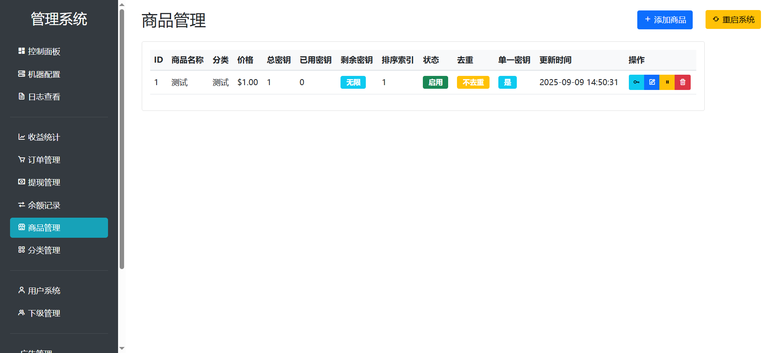This screenshot has height=353, width=771.
Task: Click the yellow 不去重 badge
Action: [473, 82]
